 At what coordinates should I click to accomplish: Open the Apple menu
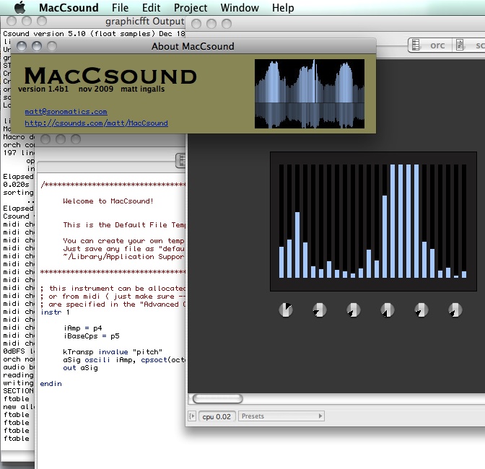point(20,7)
